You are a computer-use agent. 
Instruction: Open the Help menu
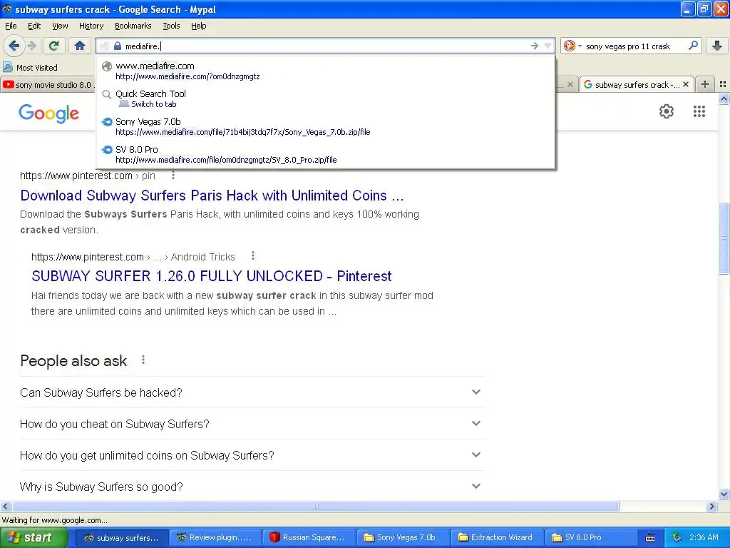point(198,26)
